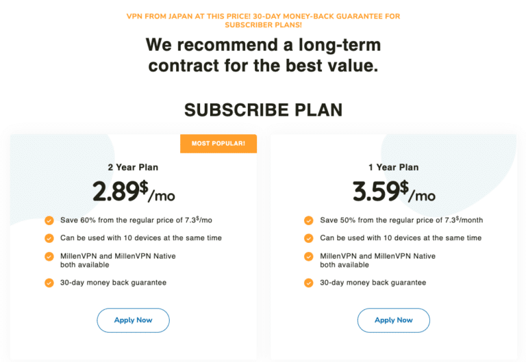Click the Most Popular badge

[218, 144]
